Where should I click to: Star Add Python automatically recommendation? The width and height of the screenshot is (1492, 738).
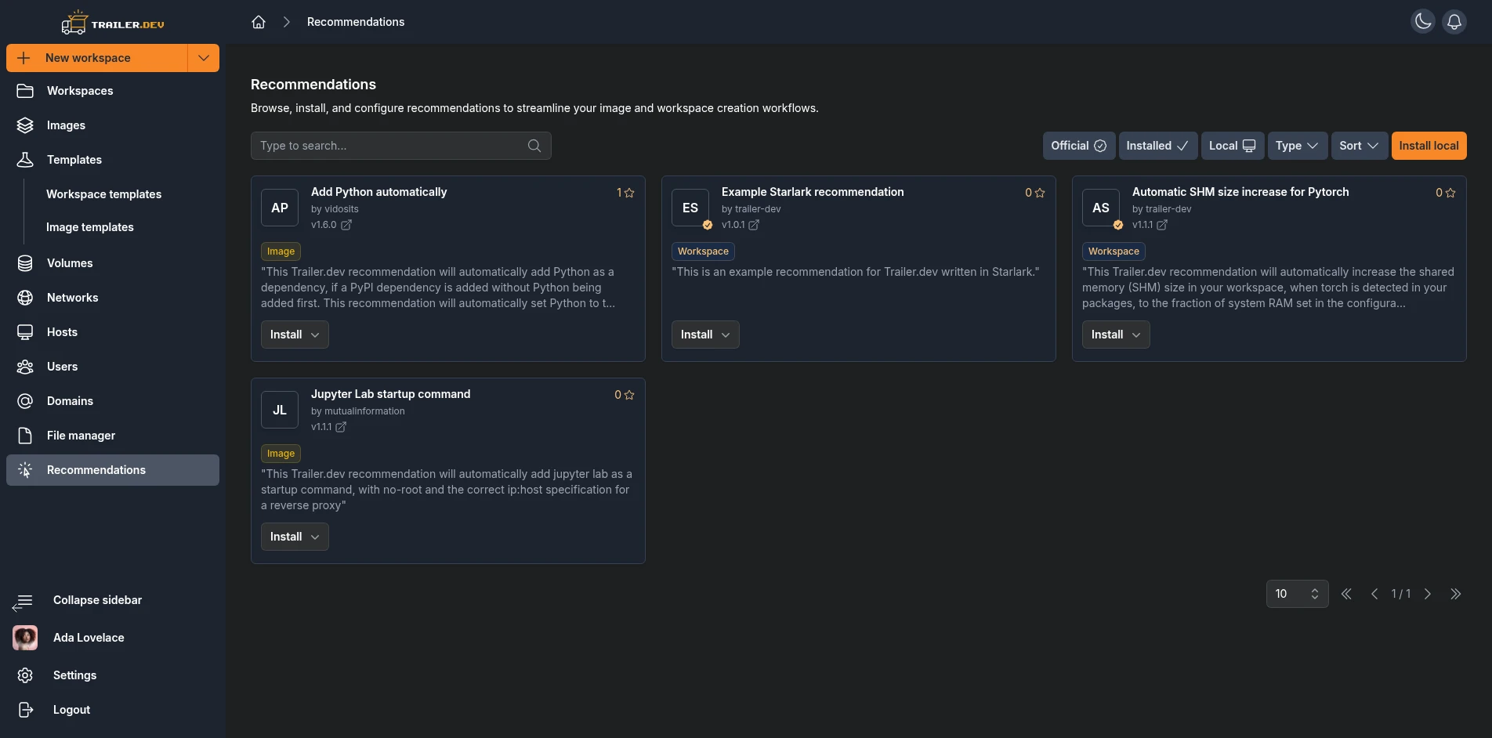pos(628,193)
